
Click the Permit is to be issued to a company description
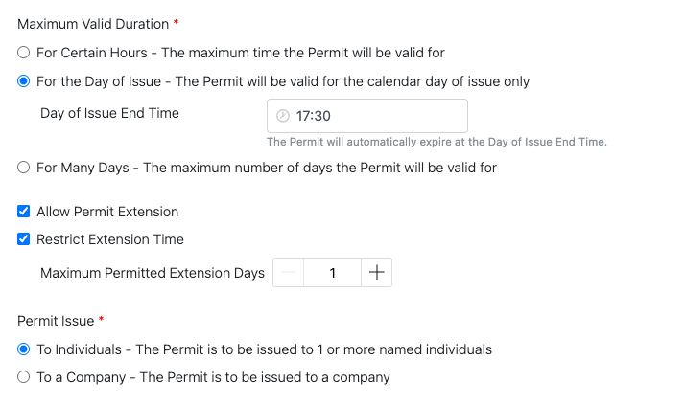[265, 377]
